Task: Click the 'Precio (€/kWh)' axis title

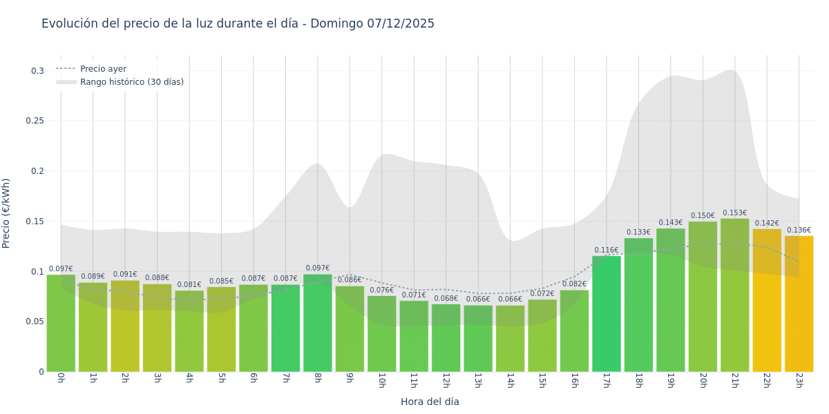Action: pyautogui.click(x=6, y=213)
